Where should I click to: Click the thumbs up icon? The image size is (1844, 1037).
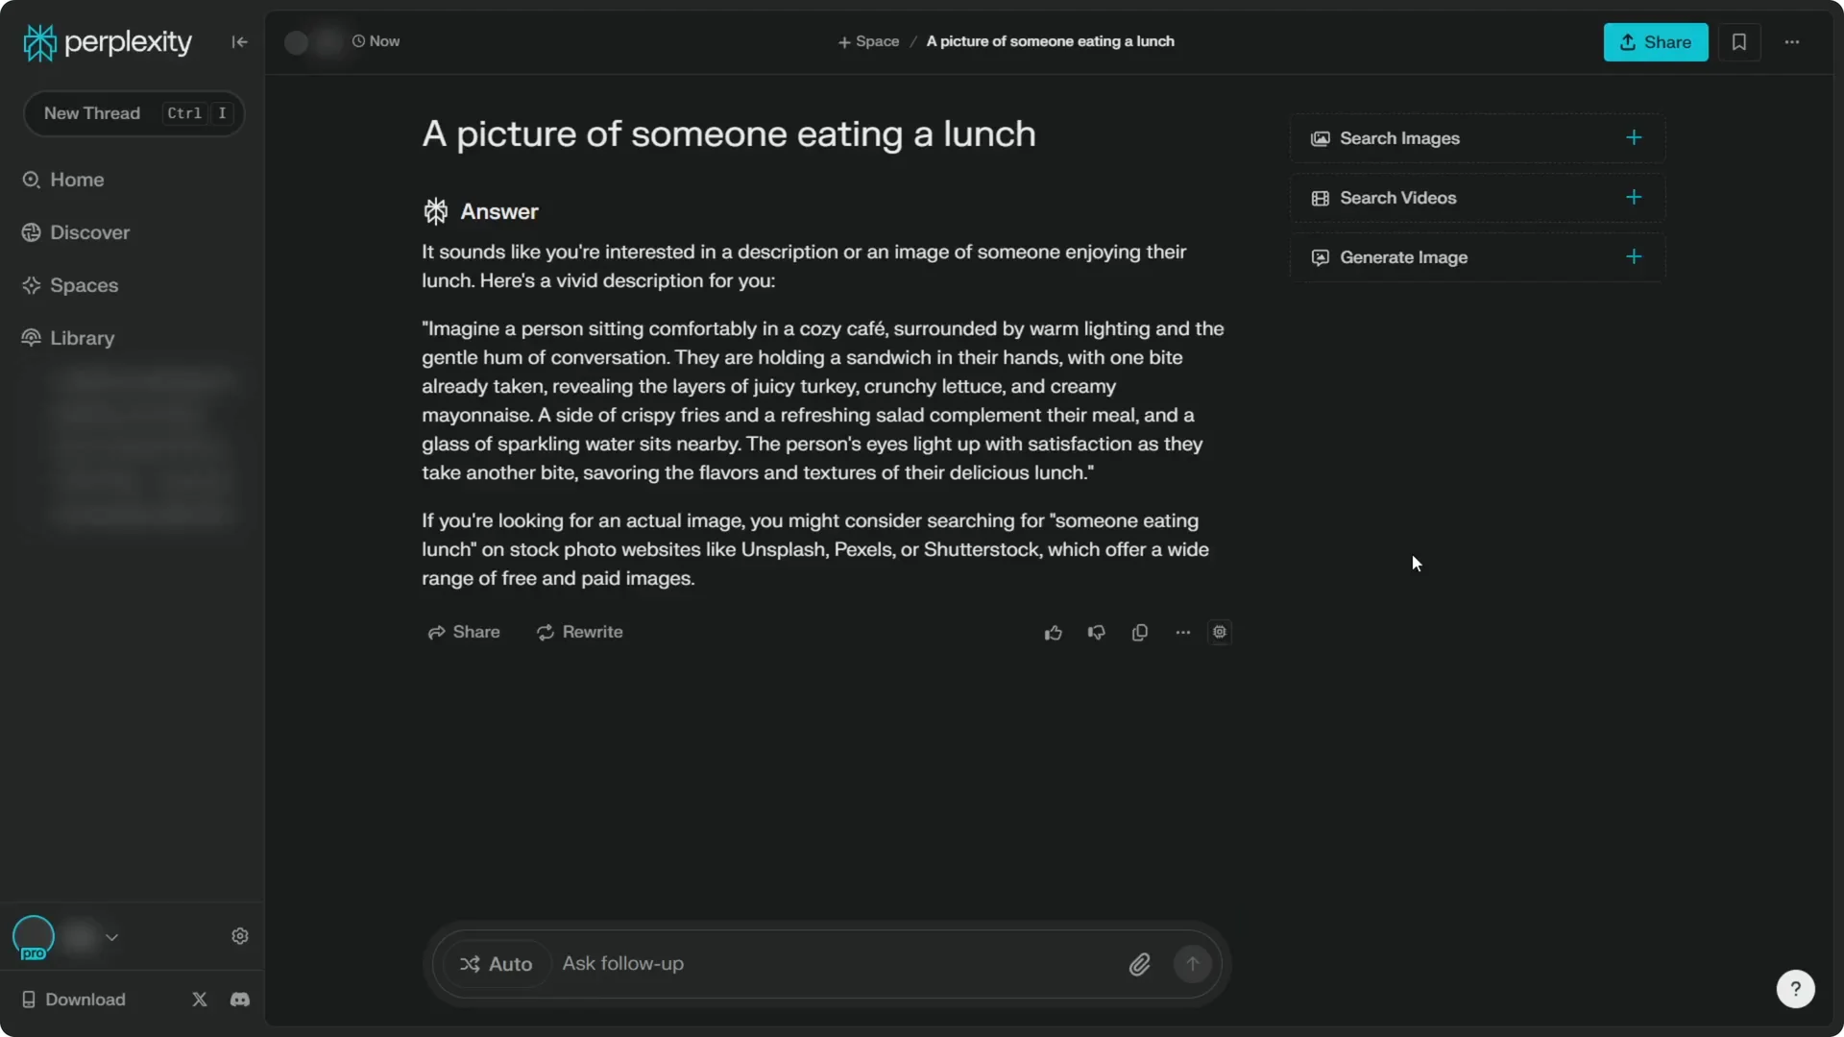pyautogui.click(x=1054, y=633)
